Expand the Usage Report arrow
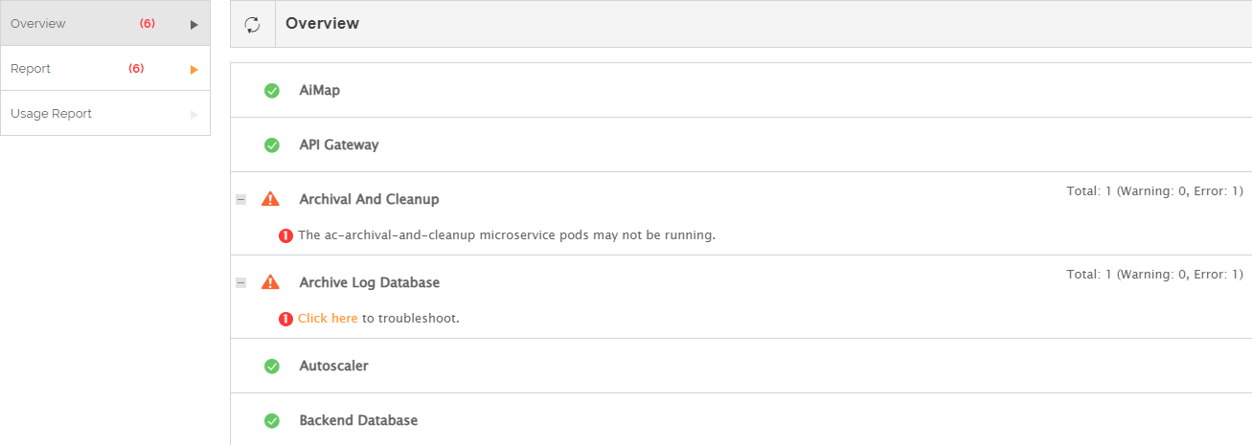This screenshot has width=1252, height=445. (x=194, y=115)
